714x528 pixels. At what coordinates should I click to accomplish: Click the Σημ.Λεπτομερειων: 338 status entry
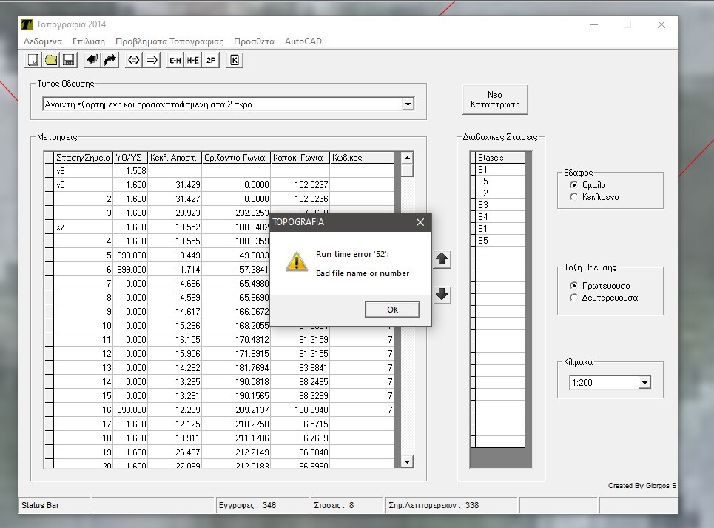(451, 505)
